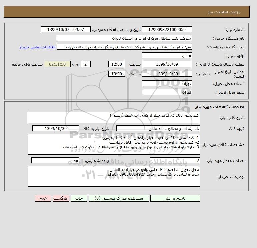
Task: Click the price validity date 1399/10/30
Action: coord(167,74)
